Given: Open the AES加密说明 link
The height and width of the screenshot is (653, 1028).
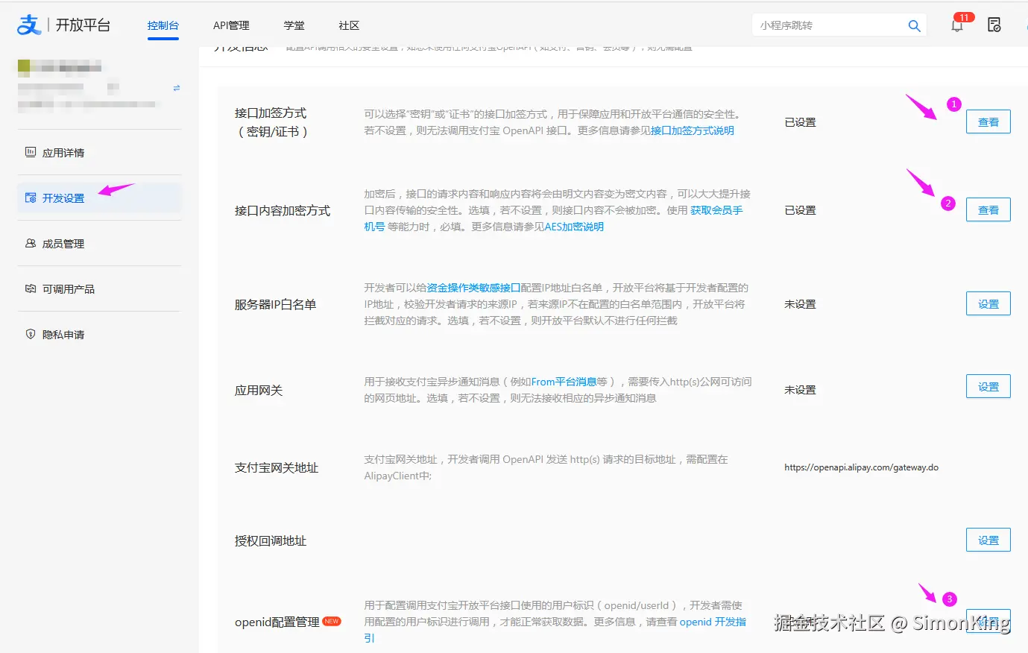Looking at the screenshot, I should (x=574, y=227).
